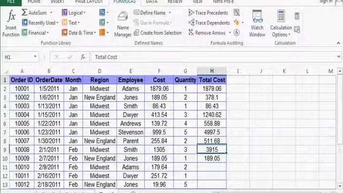Switch to the PAGE LAYOUT tab
Viewport: 343px width, 193px height.
(89, 2)
